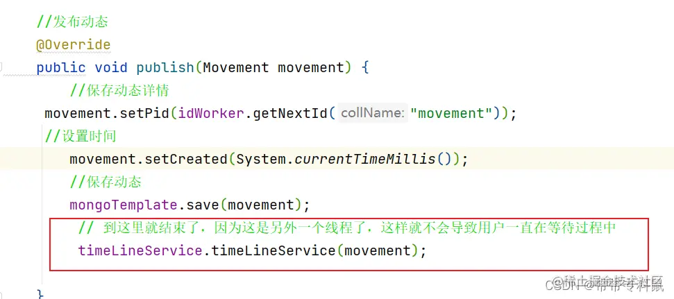This screenshot has width=674, height=299.
Task: Click the setPid method call
Action: (x=145, y=114)
